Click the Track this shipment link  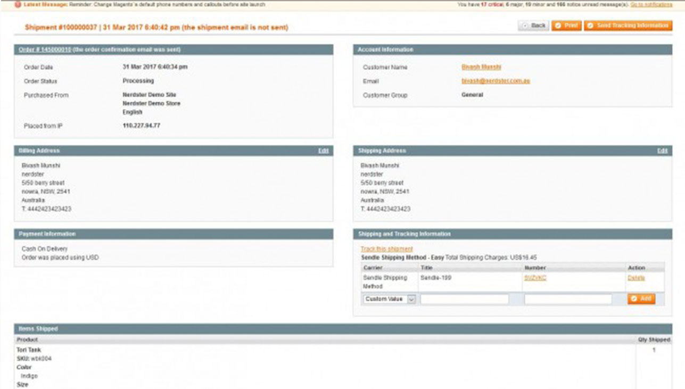tap(386, 249)
